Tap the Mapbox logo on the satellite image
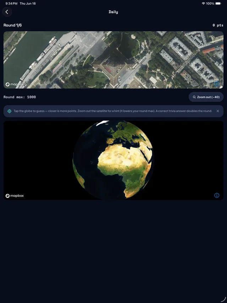Image resolution: width=227 pixels, height=303 pixels. coord(15,84)
